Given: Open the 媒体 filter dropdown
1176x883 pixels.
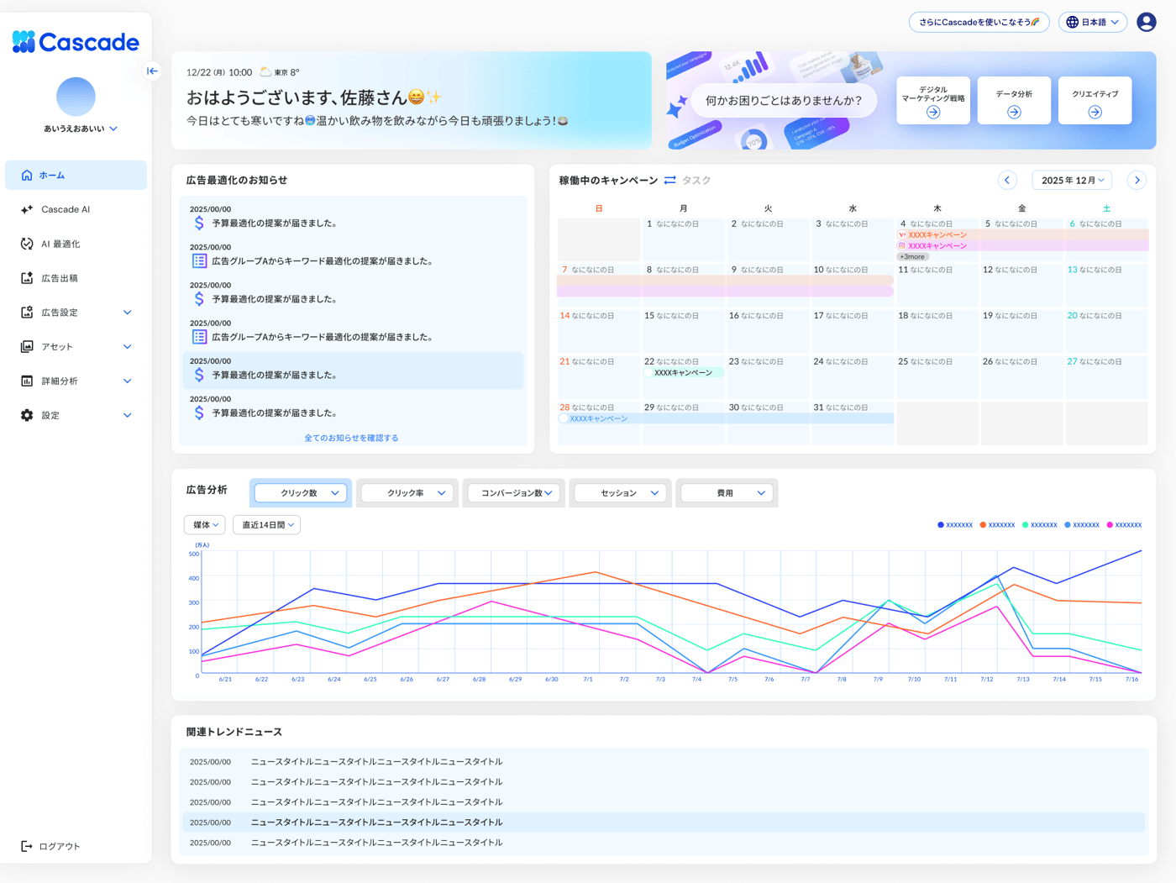Looking at the screenshot, I should click(205, 525).
